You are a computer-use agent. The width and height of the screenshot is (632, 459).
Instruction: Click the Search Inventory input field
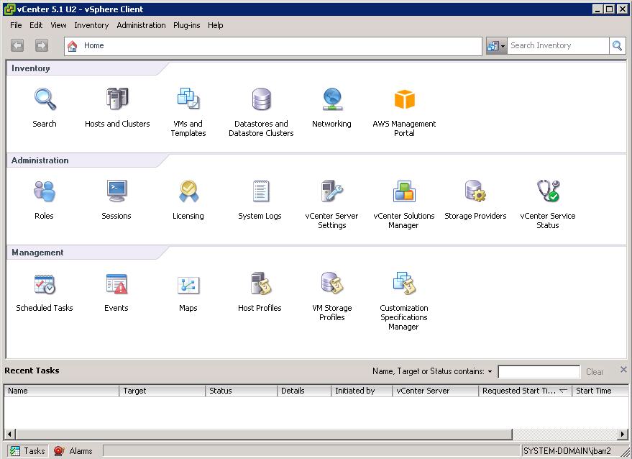(557, 45)
